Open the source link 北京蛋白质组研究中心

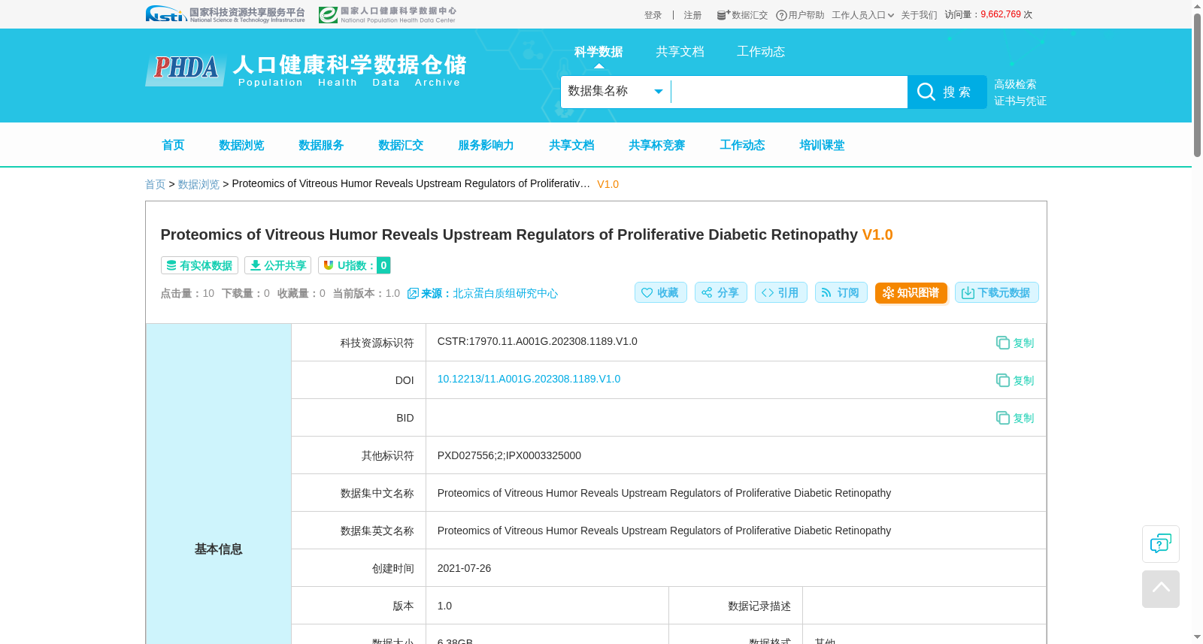[505, 293]
